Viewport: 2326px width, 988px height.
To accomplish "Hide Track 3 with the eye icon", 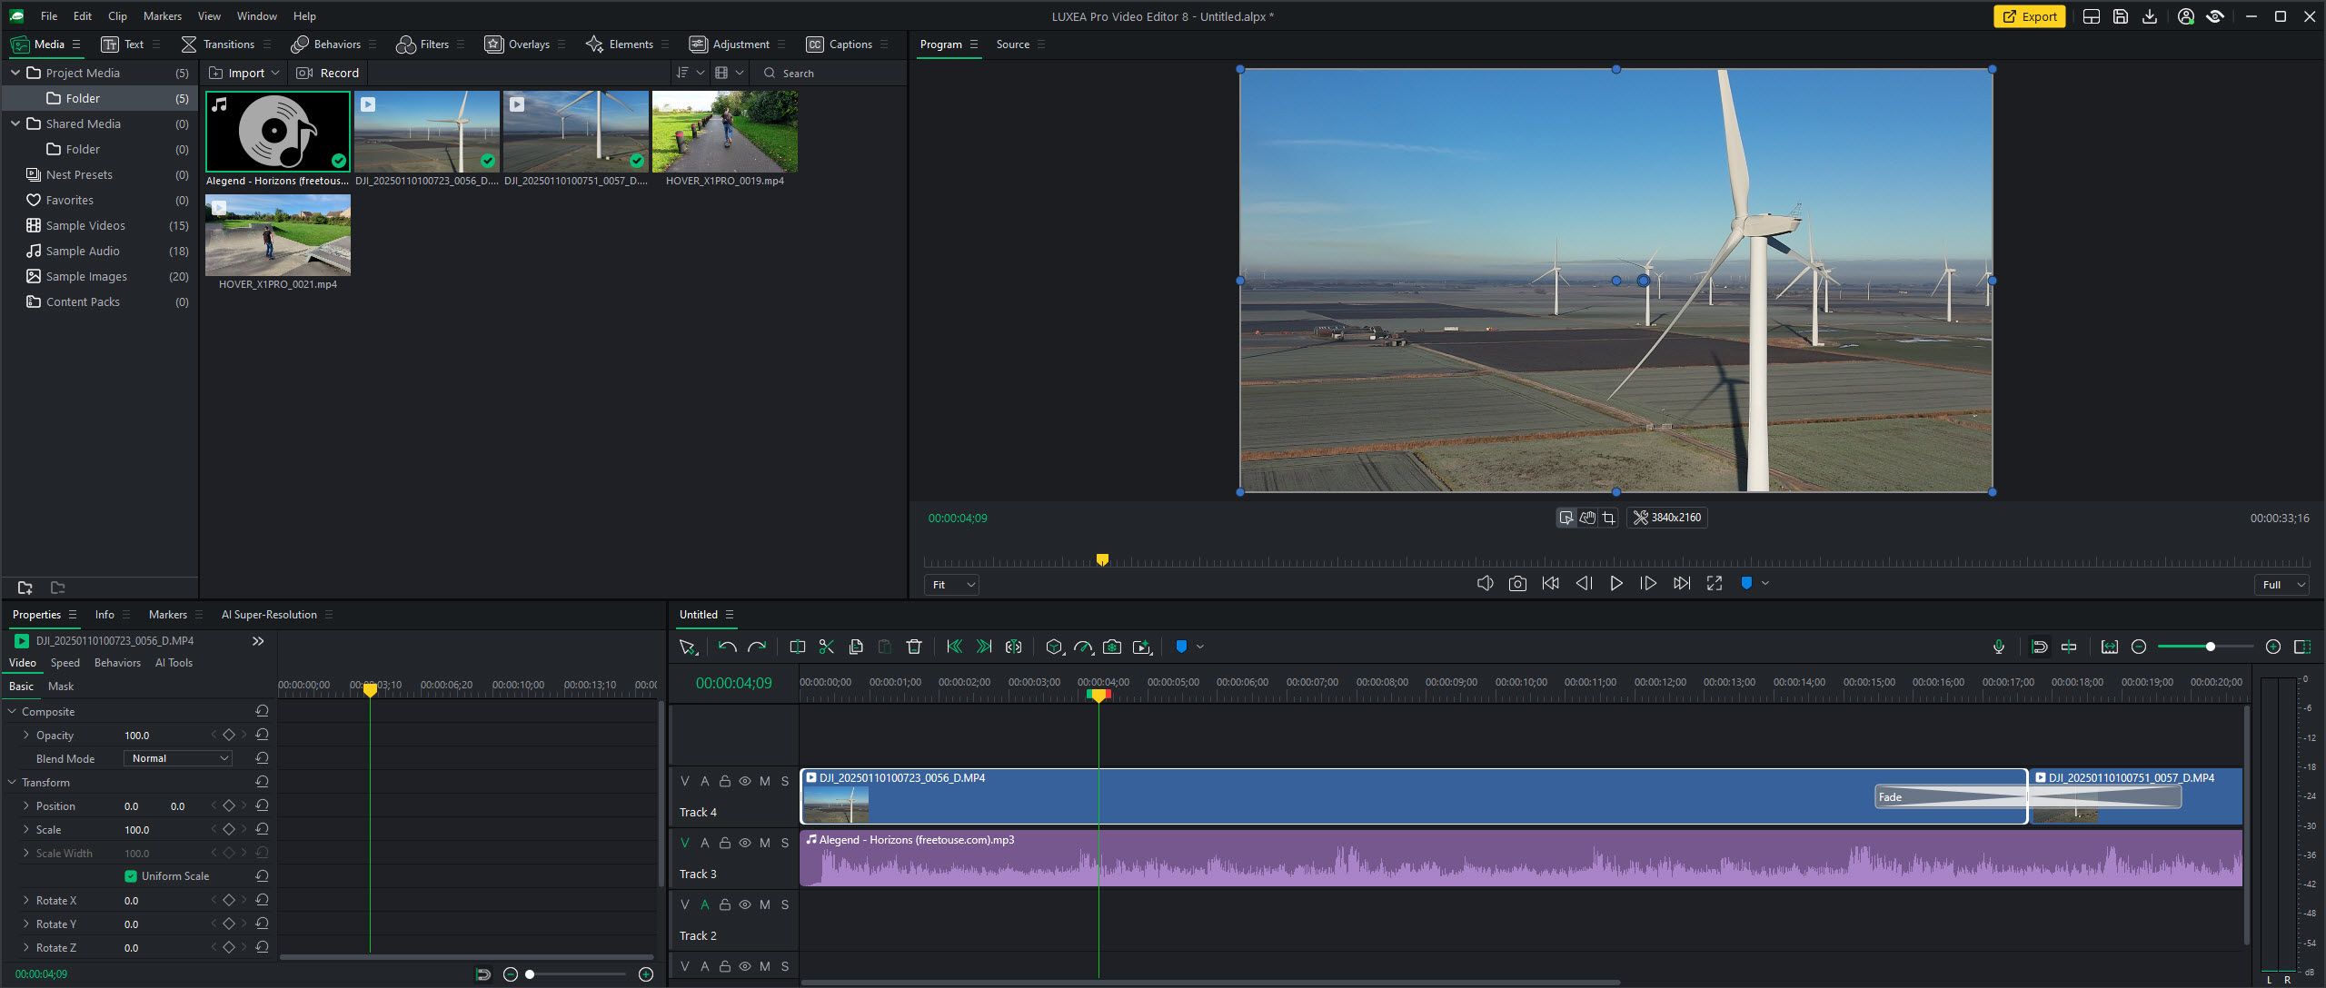I will 743,843.
